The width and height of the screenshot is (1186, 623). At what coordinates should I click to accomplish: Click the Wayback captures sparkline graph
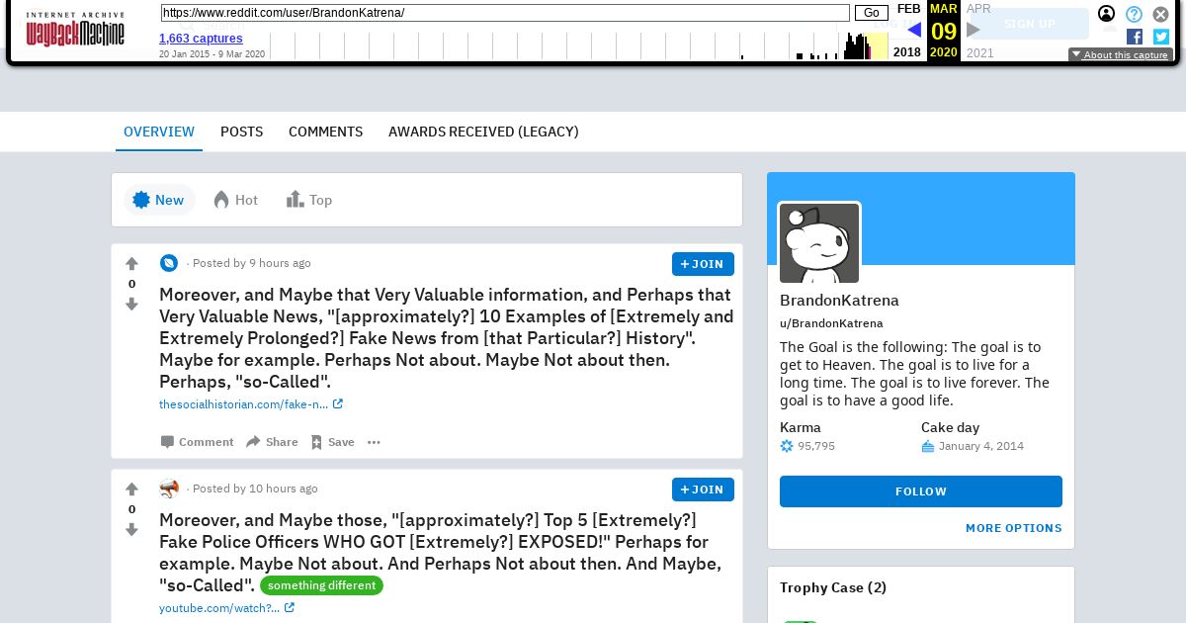(x=579, y=45)
